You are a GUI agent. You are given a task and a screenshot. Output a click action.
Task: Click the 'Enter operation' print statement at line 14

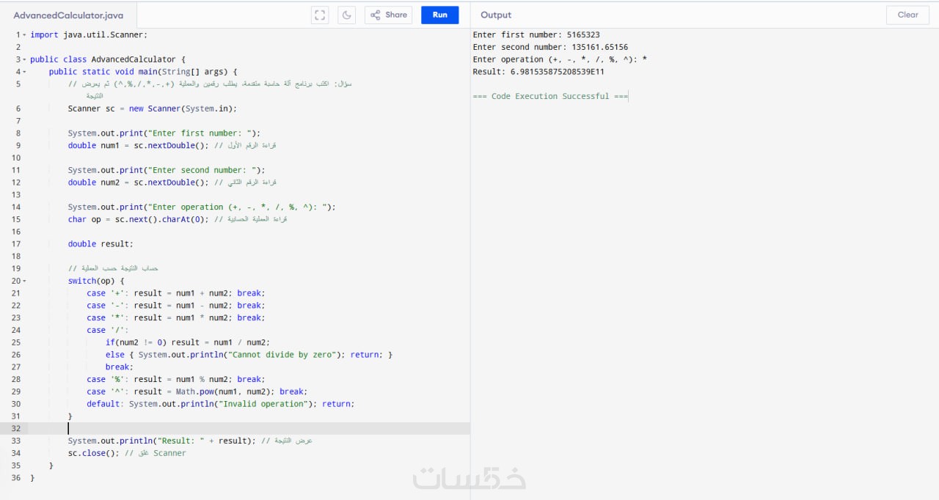click(x=202, y=207)
